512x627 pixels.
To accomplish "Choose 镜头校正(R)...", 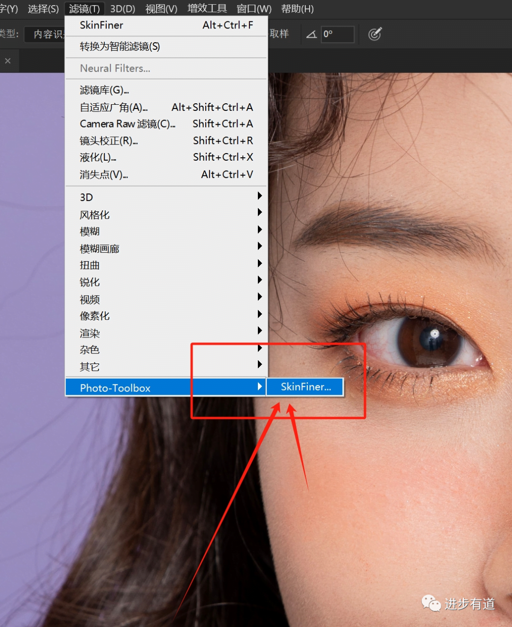I will click(166, 141).
